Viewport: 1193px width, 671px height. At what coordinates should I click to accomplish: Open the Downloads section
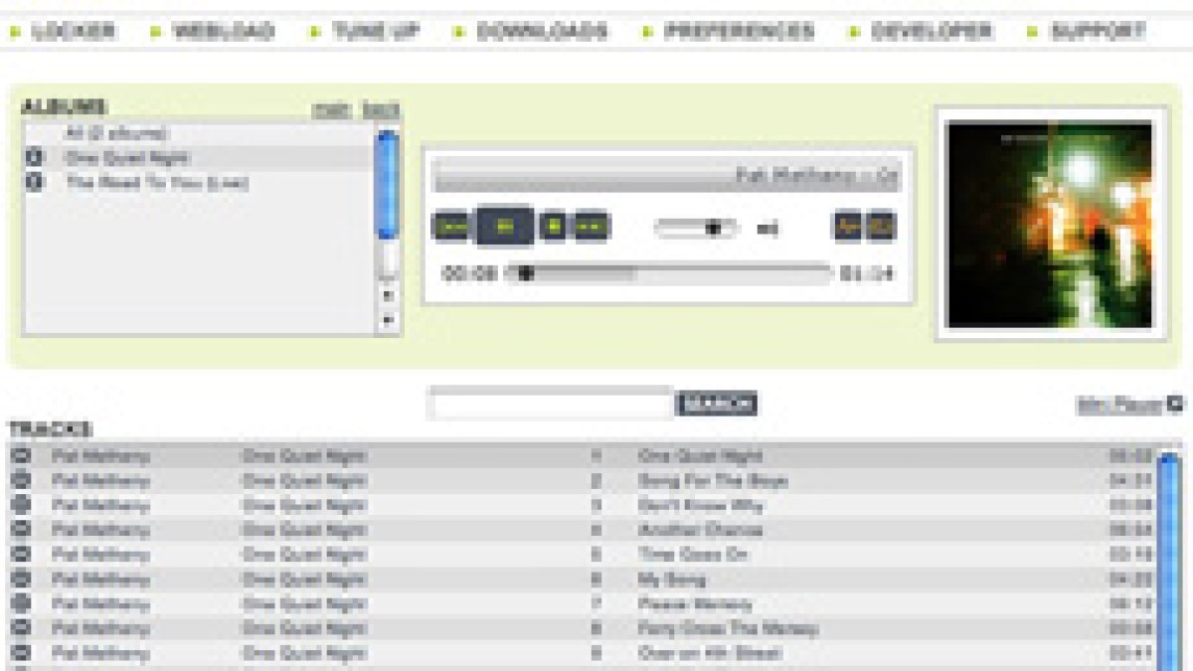click(541, 31)
